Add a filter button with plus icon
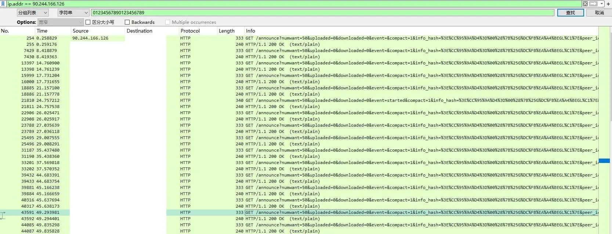 pos(608,4)
